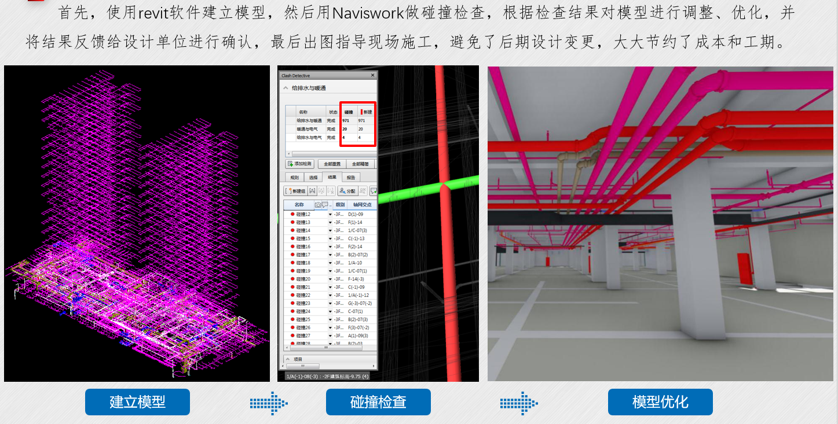Open status dropdown for 碰撞21
Viewport: 838px width, 424px height.
(331, 287)
